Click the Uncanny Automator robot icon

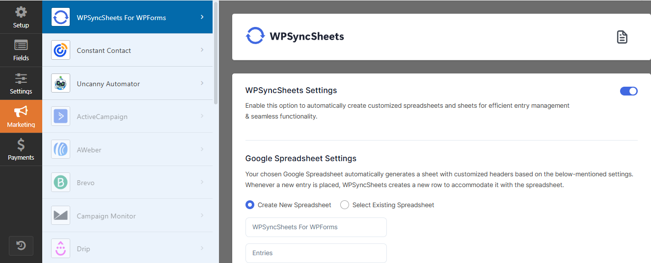[61, 83]
